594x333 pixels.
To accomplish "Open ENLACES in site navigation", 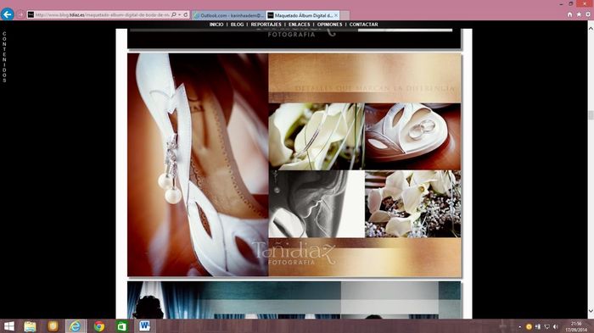I will [x=300, y=25].
